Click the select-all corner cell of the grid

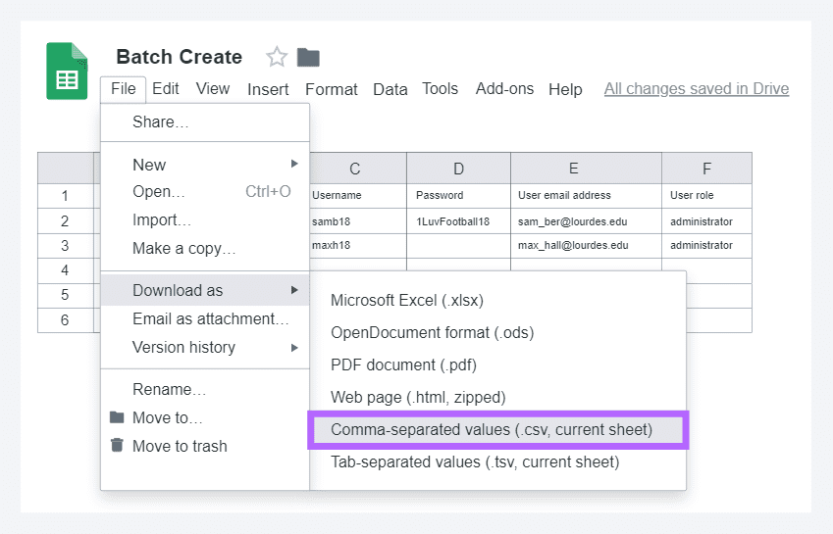[66, 169]
